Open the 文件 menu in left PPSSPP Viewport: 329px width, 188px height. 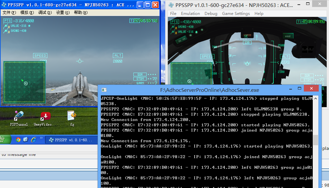click(9, 13)
